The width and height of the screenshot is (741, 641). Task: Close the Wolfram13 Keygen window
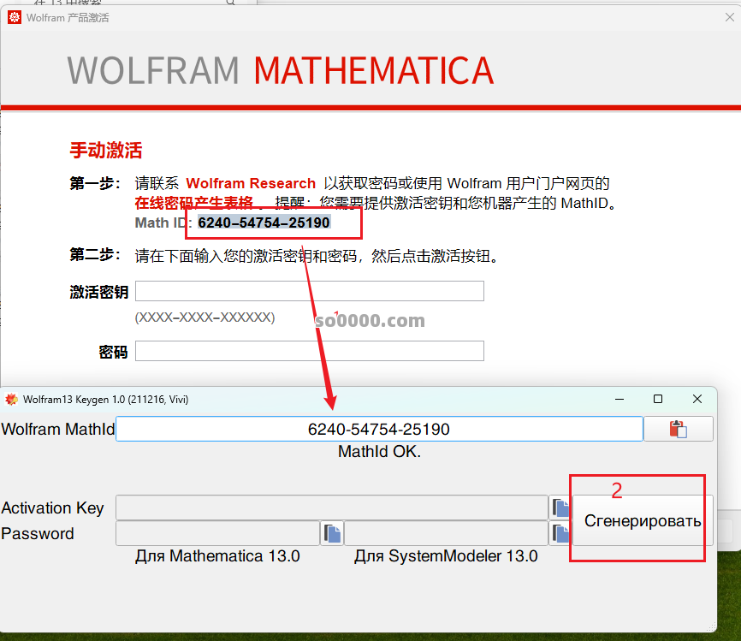coord(697,400)
